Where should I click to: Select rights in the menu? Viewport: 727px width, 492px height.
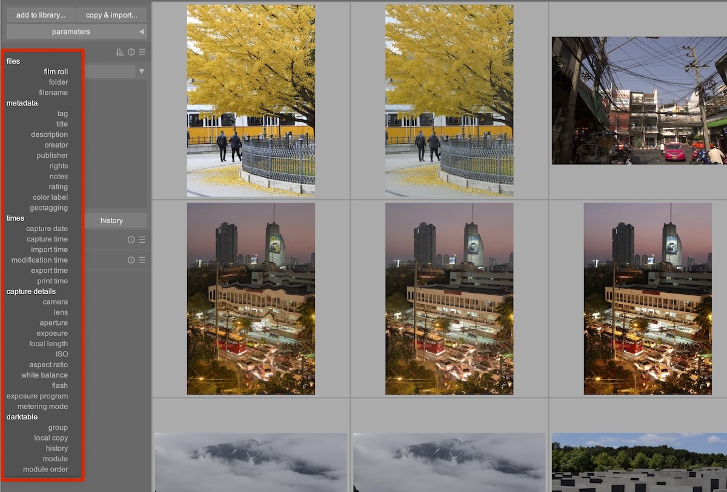(59, 166)
